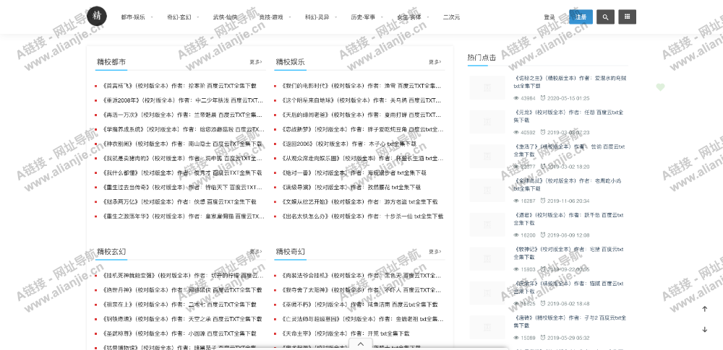723x350 pixels.
Task: Open 《绝世丹神》 book link
Action: coord(182,290)
